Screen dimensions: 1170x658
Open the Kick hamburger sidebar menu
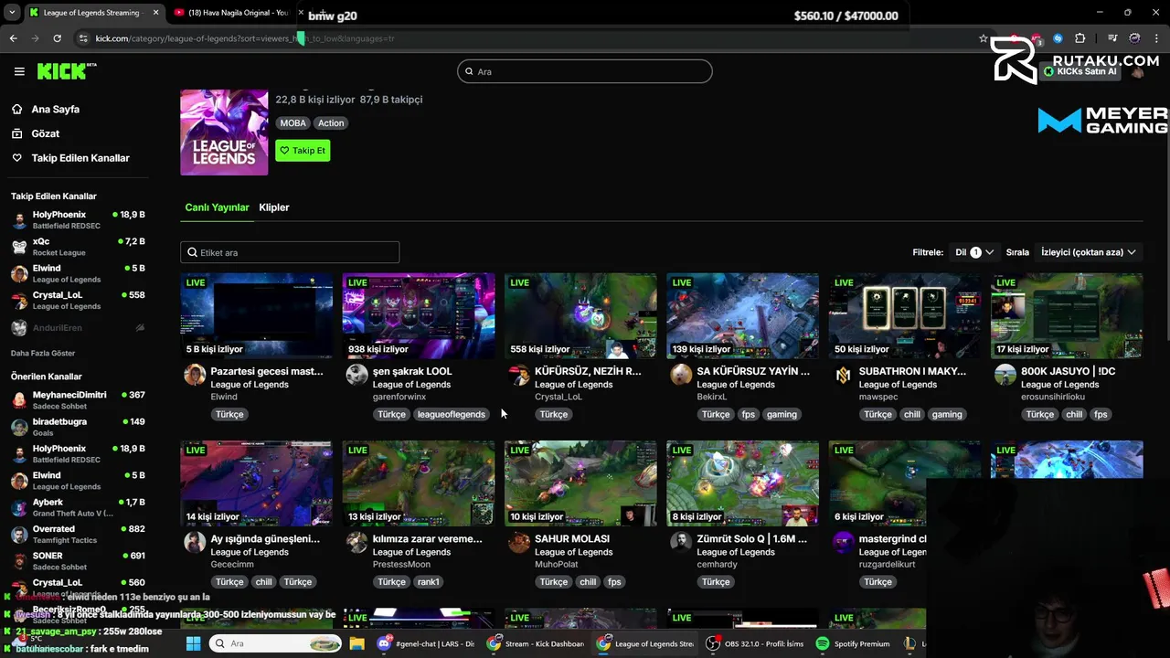19,71
